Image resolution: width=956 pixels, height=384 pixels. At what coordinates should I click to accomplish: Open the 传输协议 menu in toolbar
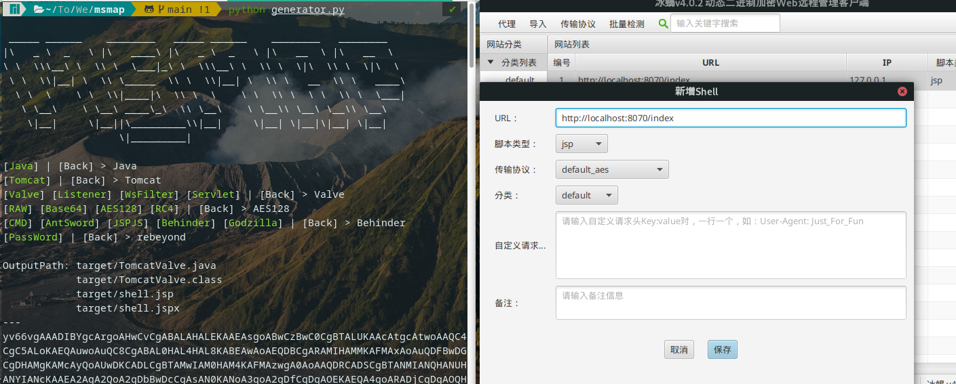pyautogui.click(x=578, y=24)
